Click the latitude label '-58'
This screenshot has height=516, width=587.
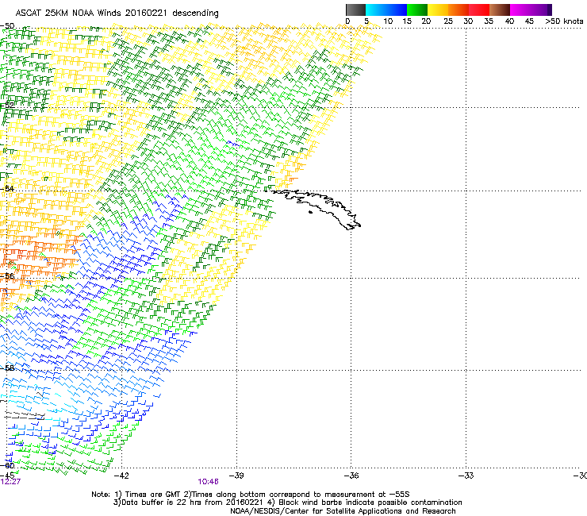[7, 368]
